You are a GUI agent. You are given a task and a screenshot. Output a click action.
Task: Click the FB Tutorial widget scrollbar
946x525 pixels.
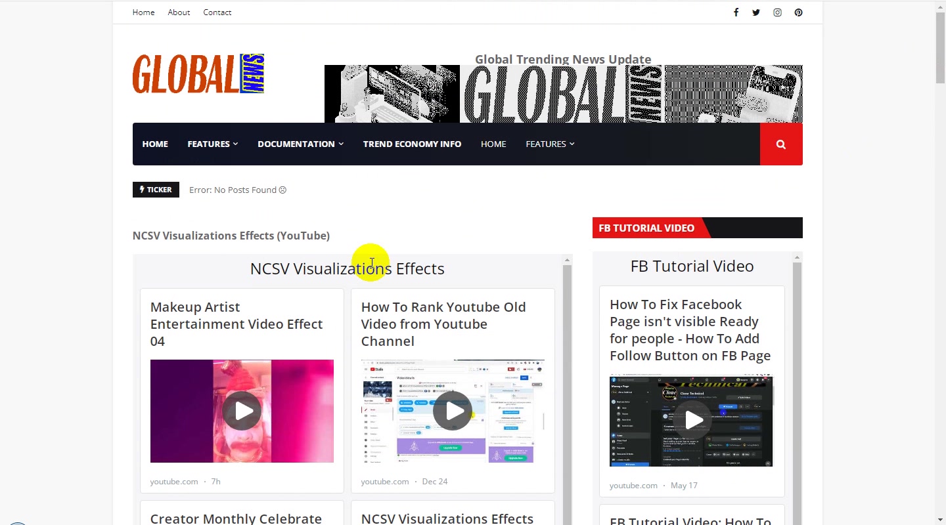tap(797, 394)
